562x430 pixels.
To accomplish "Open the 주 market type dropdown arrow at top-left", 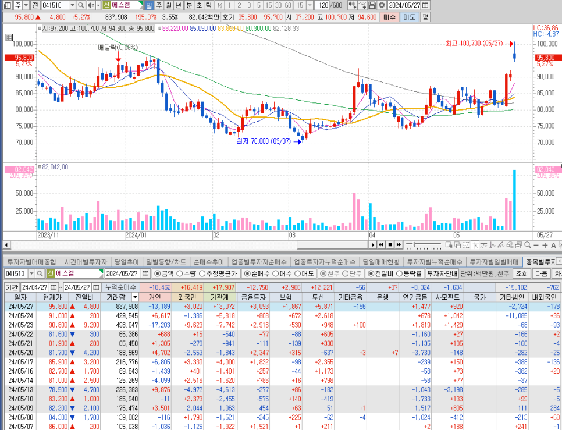I will click(26, 5).
